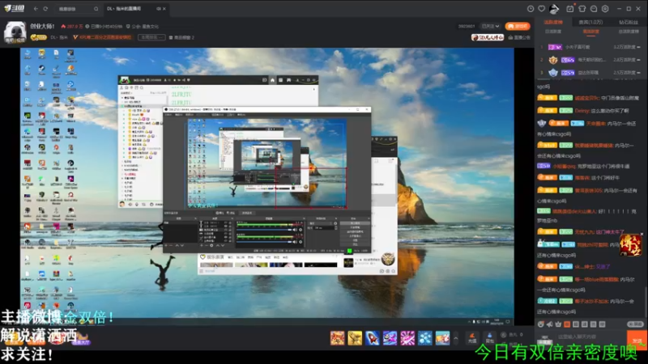
Task: Click the streamer's dog avatar
Action: pyautogui.click(x=15, y=32)
